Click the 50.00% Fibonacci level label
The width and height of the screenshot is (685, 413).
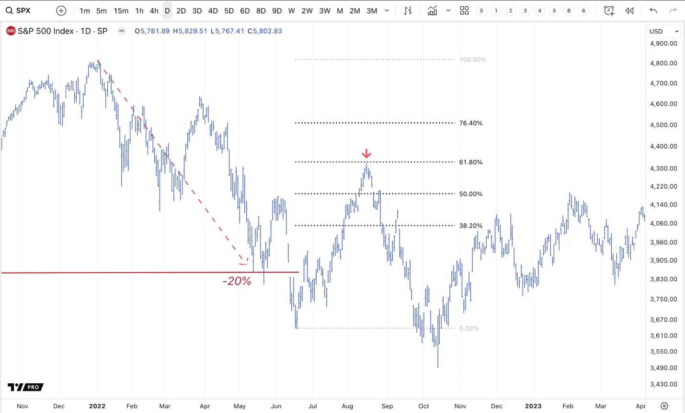tap(471, 194)
